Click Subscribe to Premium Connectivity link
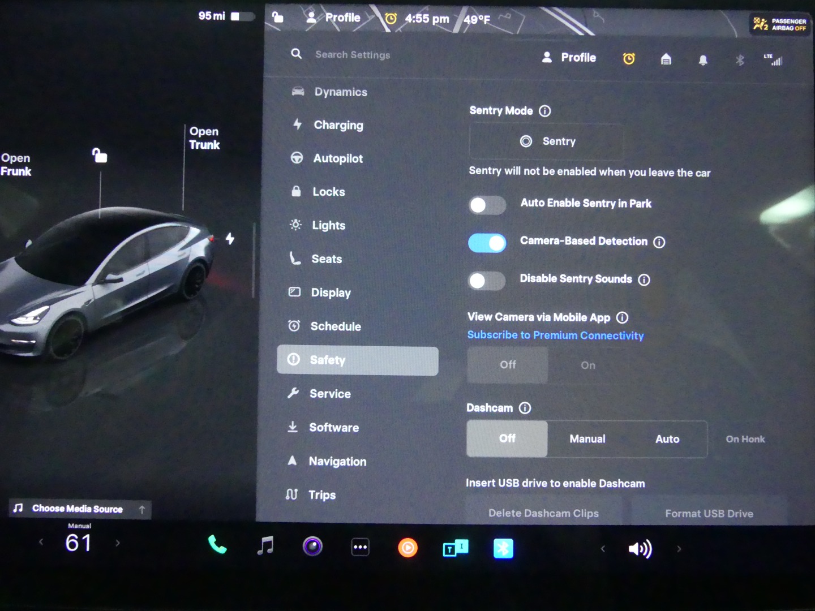815x611 pixels. 555,335
